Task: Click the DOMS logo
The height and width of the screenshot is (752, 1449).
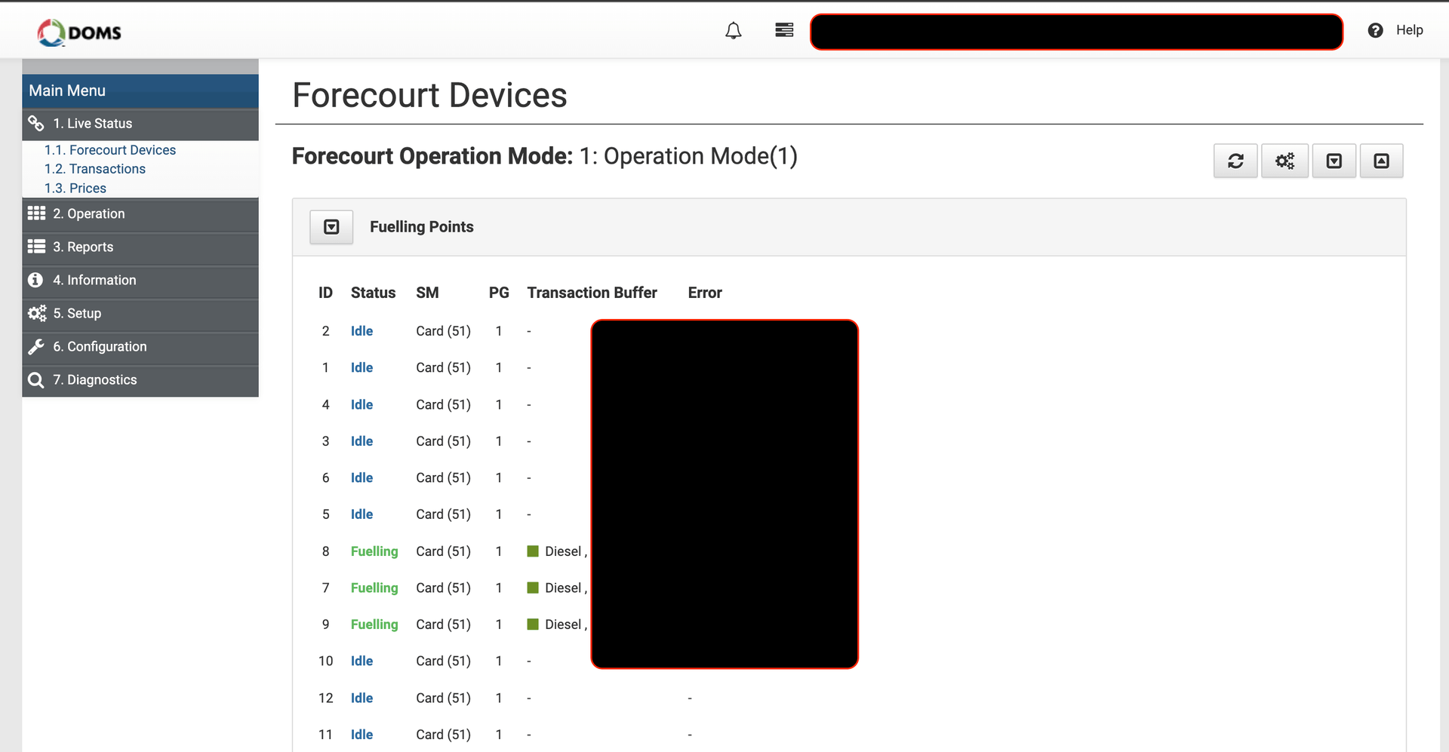Action: click(79, 32)
